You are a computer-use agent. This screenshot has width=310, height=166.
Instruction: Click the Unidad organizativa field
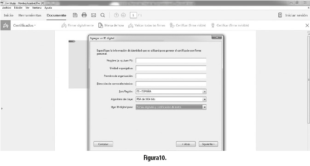coord(171,68)
